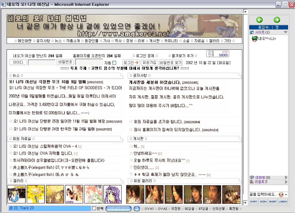Open the 투표 주제 poll headline

coord(125,68)
